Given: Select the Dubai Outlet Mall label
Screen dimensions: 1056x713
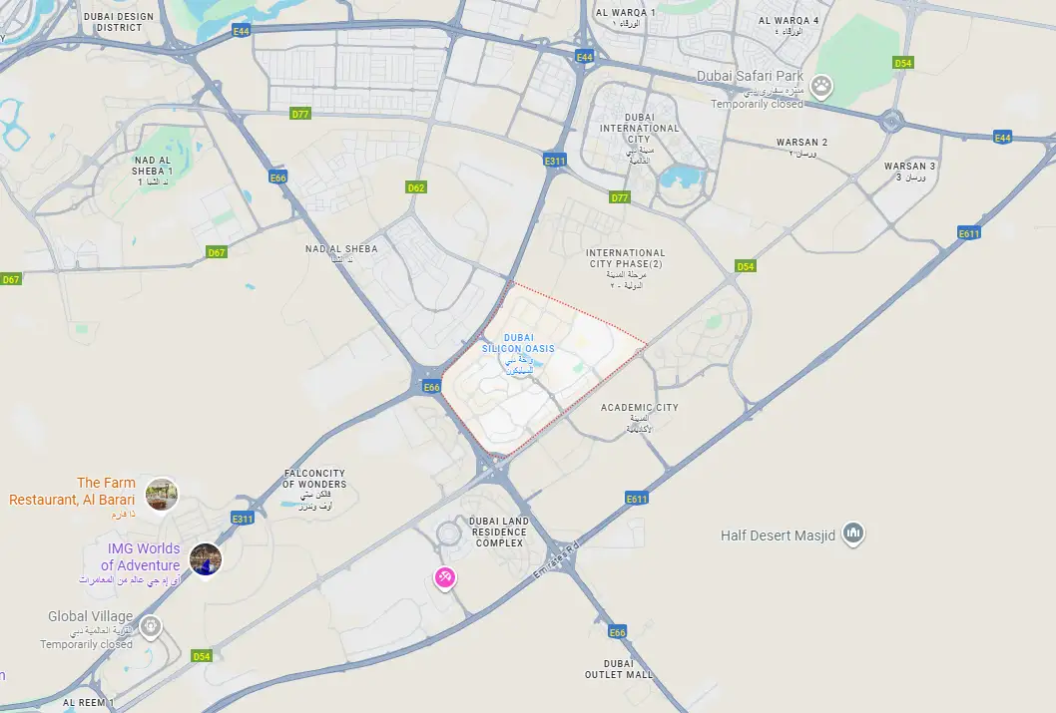Looking at the screenshot, I should click(618, 668).
